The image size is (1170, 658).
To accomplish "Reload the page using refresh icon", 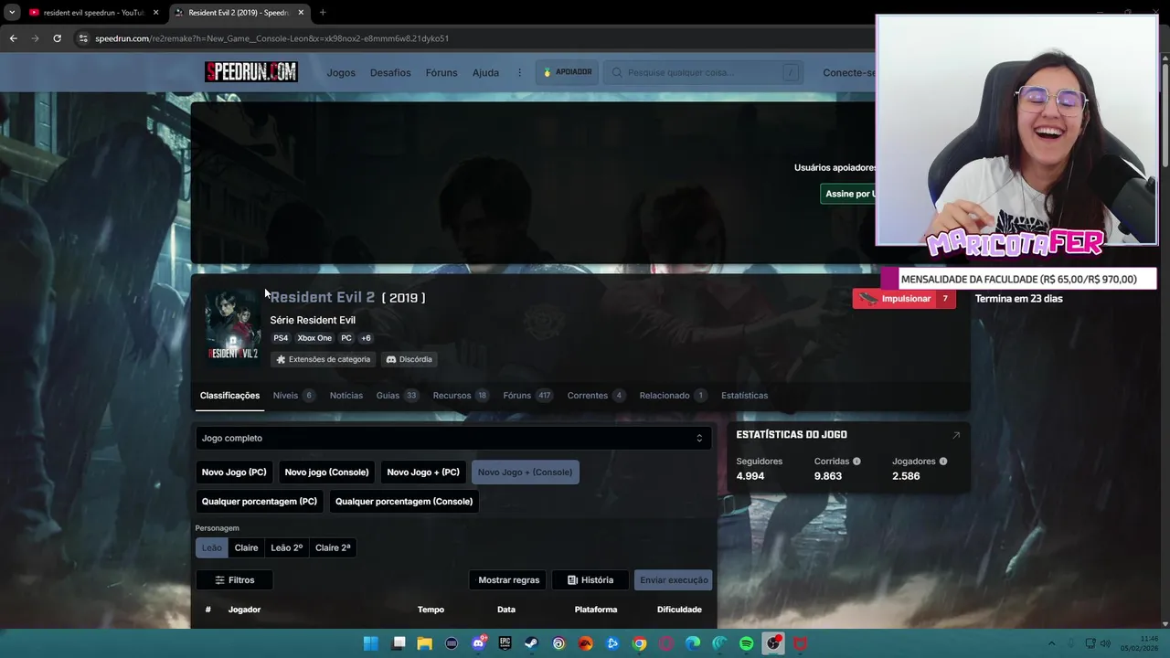I will (57, 38).
